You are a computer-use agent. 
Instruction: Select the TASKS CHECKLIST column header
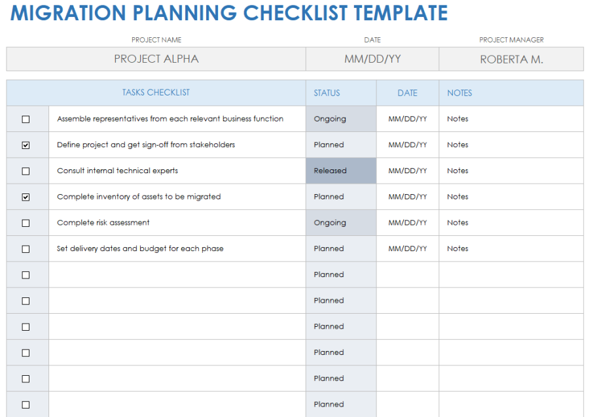(156, 93)
